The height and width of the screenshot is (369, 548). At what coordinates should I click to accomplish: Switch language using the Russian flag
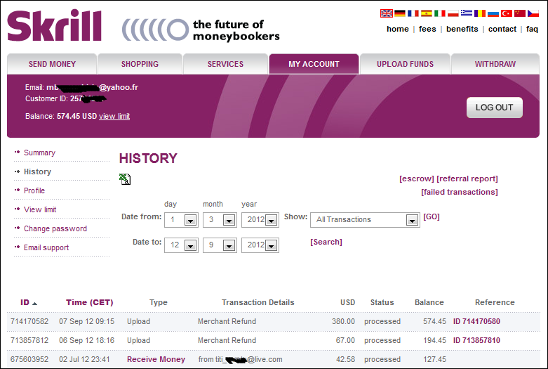pyautogui.click(x=493, y=13)
